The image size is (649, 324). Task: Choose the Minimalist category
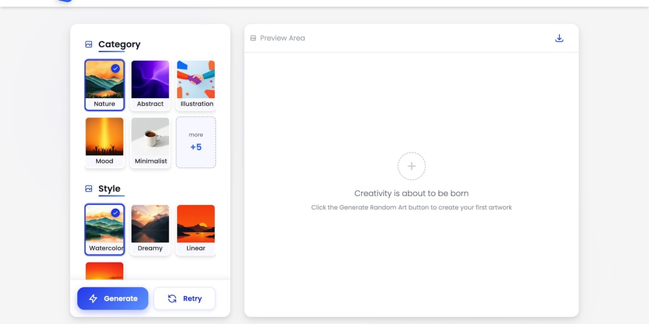(x=150, y=142)
